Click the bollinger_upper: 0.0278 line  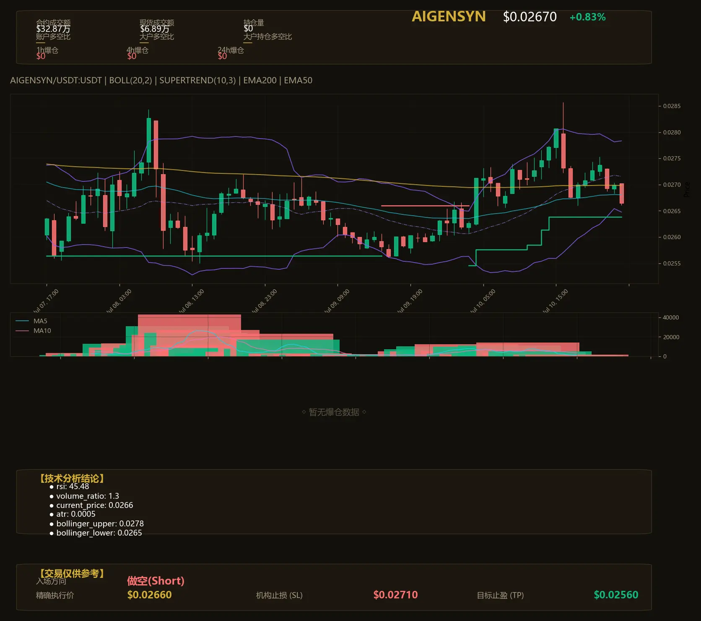pos(96,524)
